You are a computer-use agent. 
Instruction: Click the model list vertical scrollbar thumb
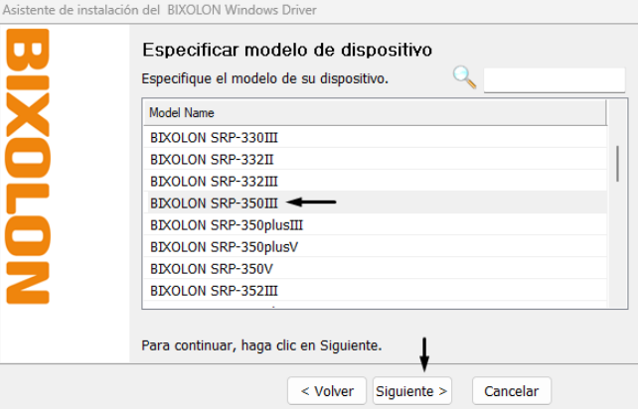pos(617,164)
